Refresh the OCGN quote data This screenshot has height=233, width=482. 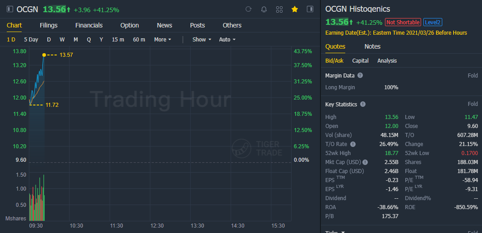click(248, 9)
